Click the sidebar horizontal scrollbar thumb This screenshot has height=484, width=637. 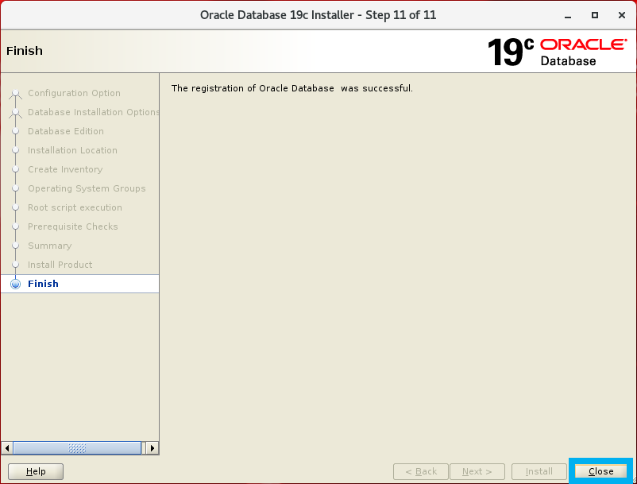(77, 447)
